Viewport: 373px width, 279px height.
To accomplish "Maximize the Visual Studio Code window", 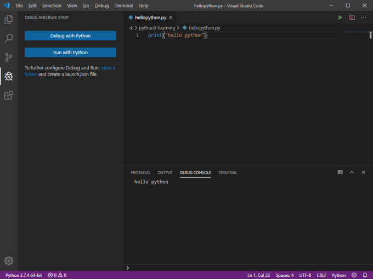I will point(348,5).
